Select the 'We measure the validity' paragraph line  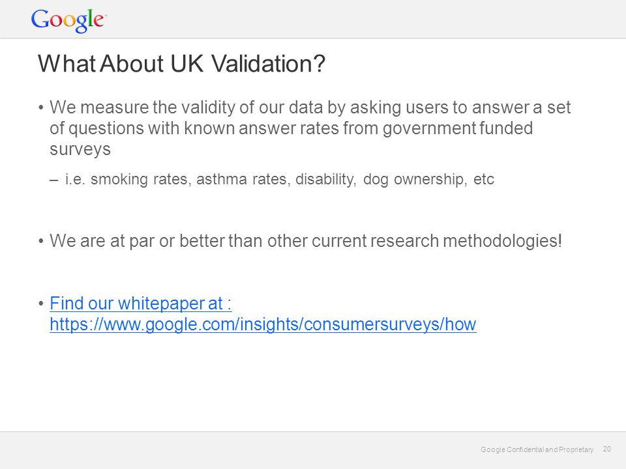[310, 107]
